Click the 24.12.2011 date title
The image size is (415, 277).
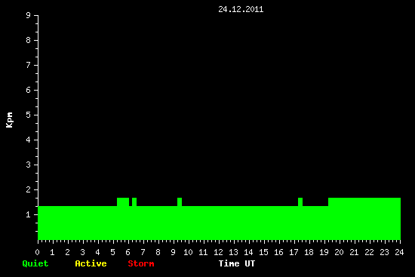coord(241,9)
